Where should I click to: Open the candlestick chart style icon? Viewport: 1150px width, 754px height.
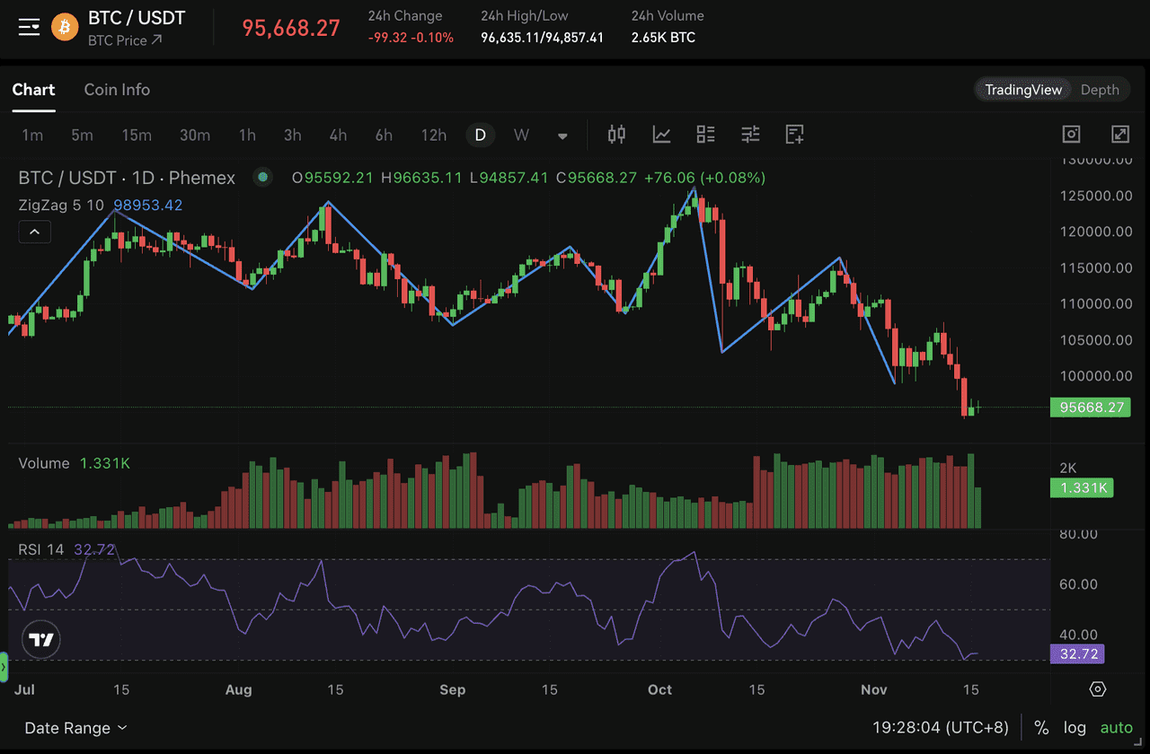(616, 135)
